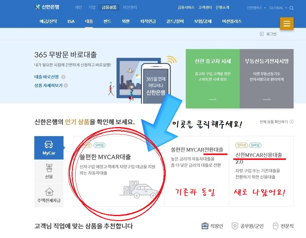Open the 금융서비스 menu
This screenshot has width=306, height=238.
coord(186,8)
